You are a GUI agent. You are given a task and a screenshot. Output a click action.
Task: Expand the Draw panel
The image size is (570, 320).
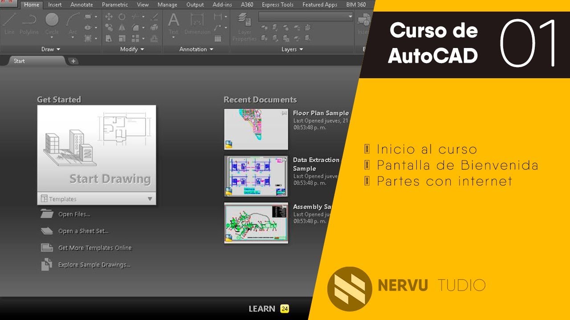click(51, 49)
